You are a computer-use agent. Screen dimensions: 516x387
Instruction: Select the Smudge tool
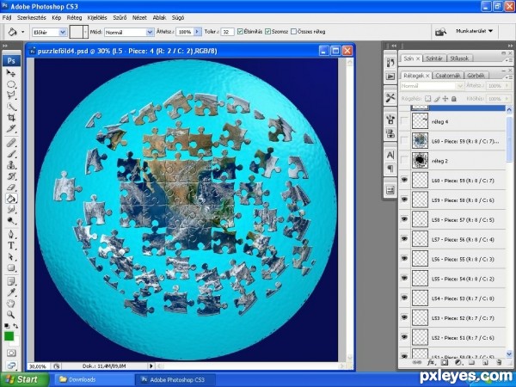click(11, 209)
